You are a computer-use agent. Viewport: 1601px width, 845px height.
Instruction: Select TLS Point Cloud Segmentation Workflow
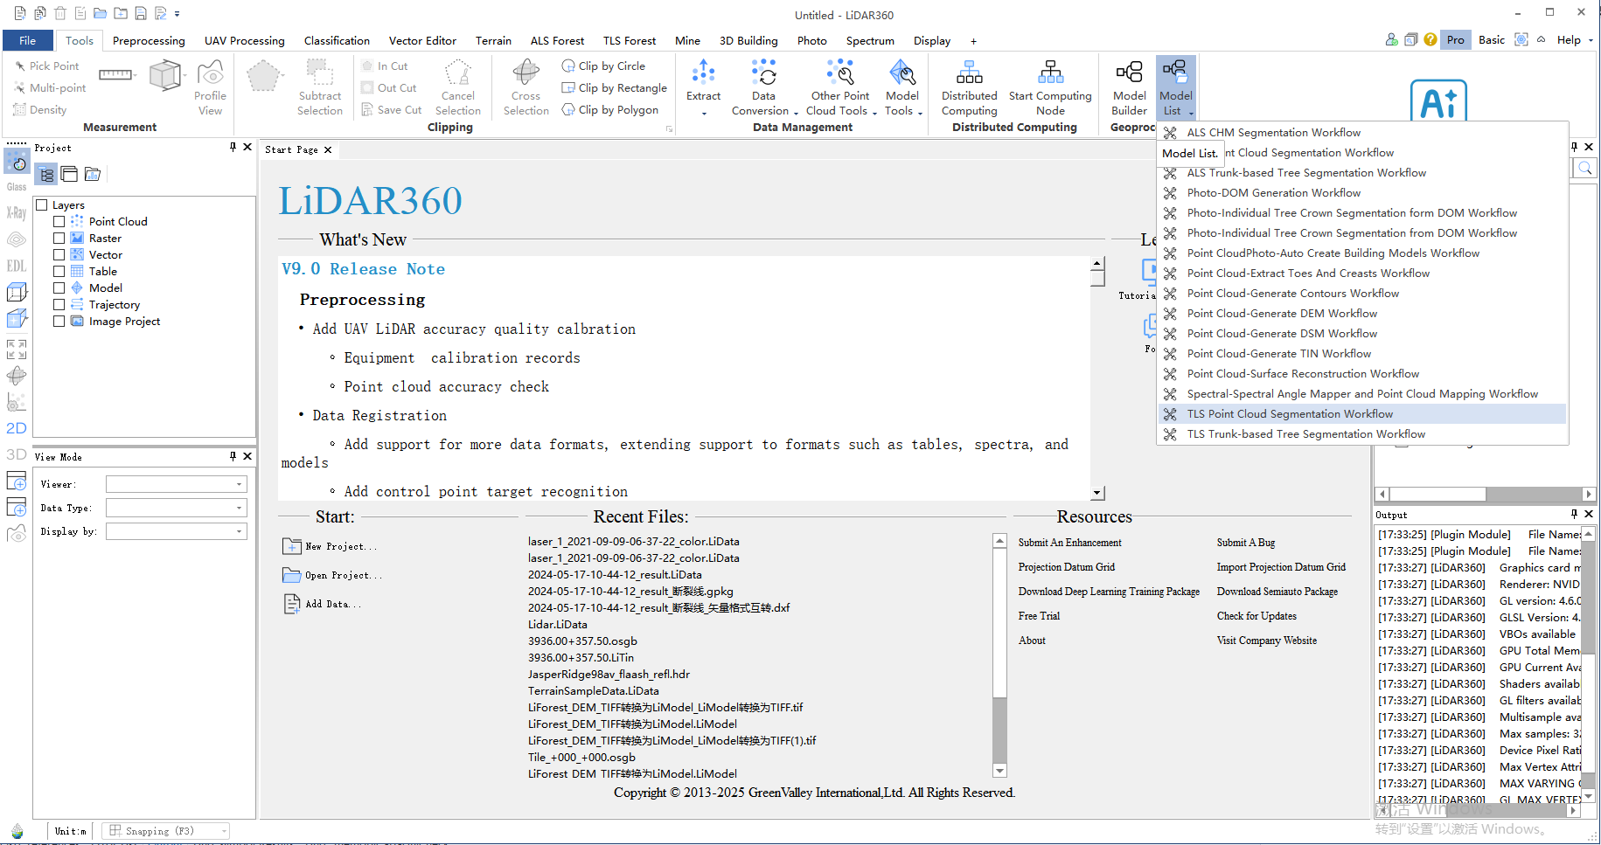[1289, 414]
